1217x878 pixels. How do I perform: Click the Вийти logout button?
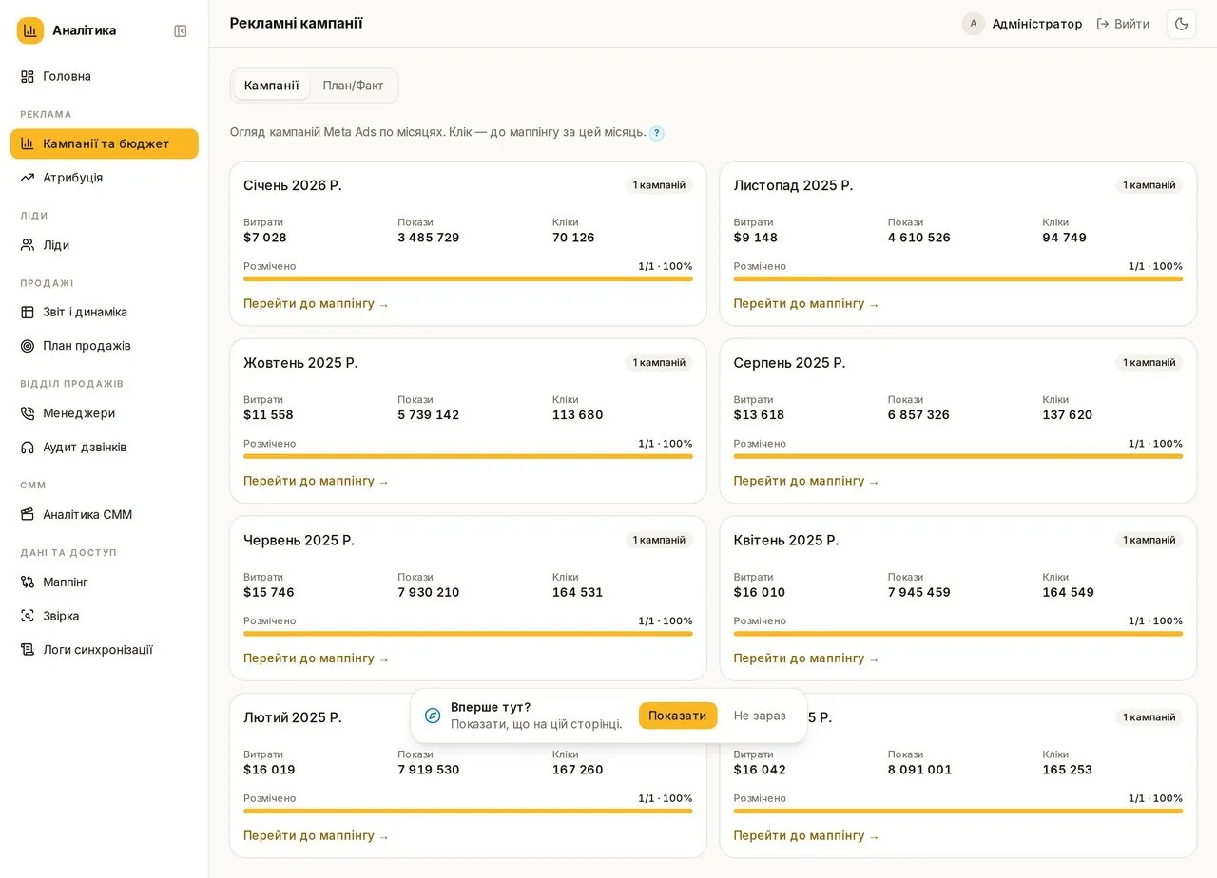[x=1123, y=24]
